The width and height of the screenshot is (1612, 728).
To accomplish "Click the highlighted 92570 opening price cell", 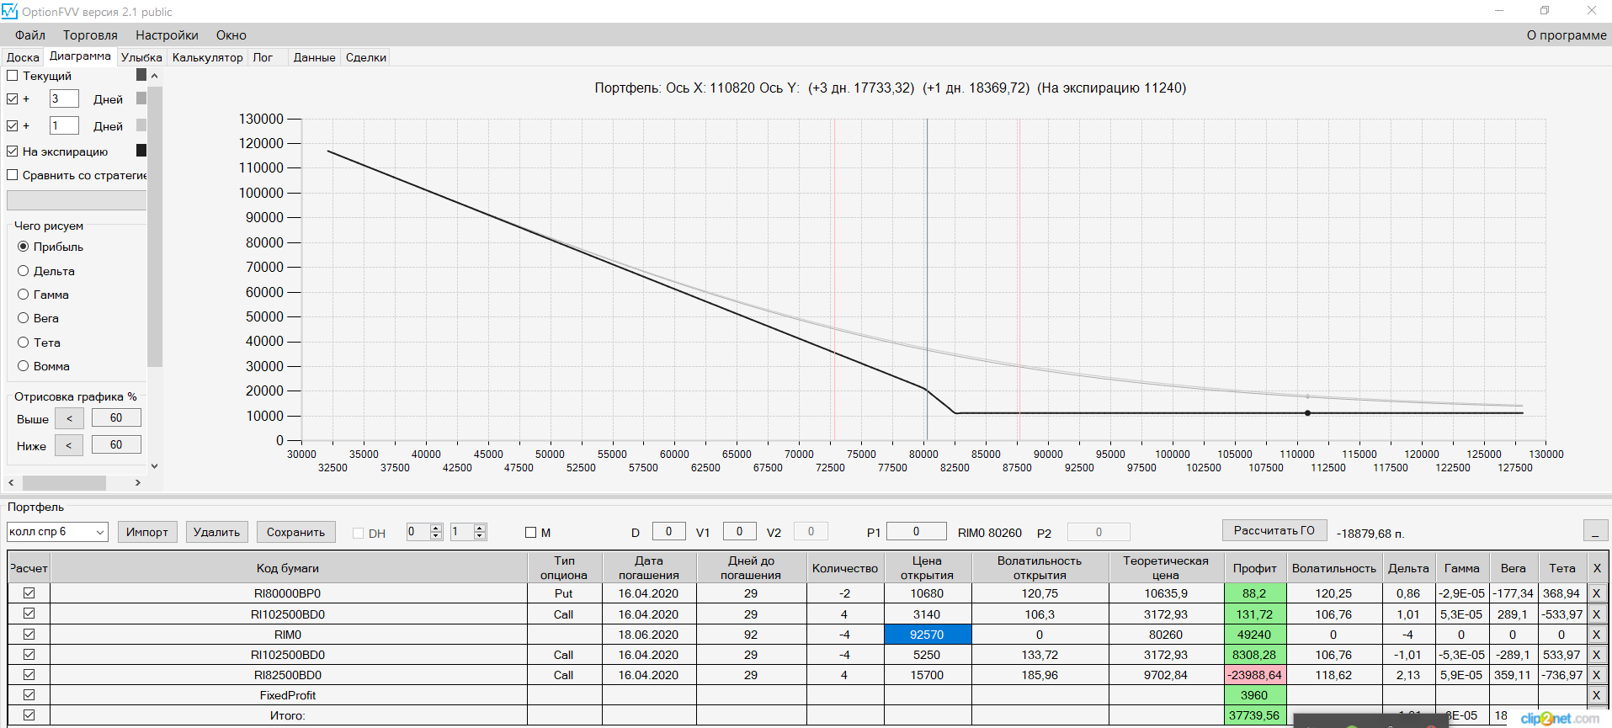I will click(927, 635).
